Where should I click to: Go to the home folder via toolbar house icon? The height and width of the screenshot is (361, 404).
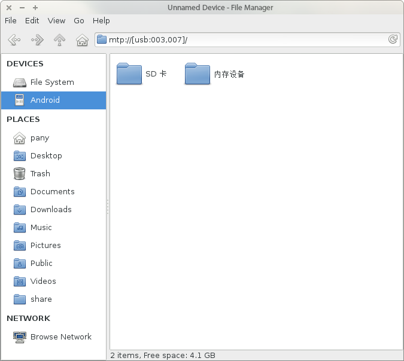(x=82, y=40)
